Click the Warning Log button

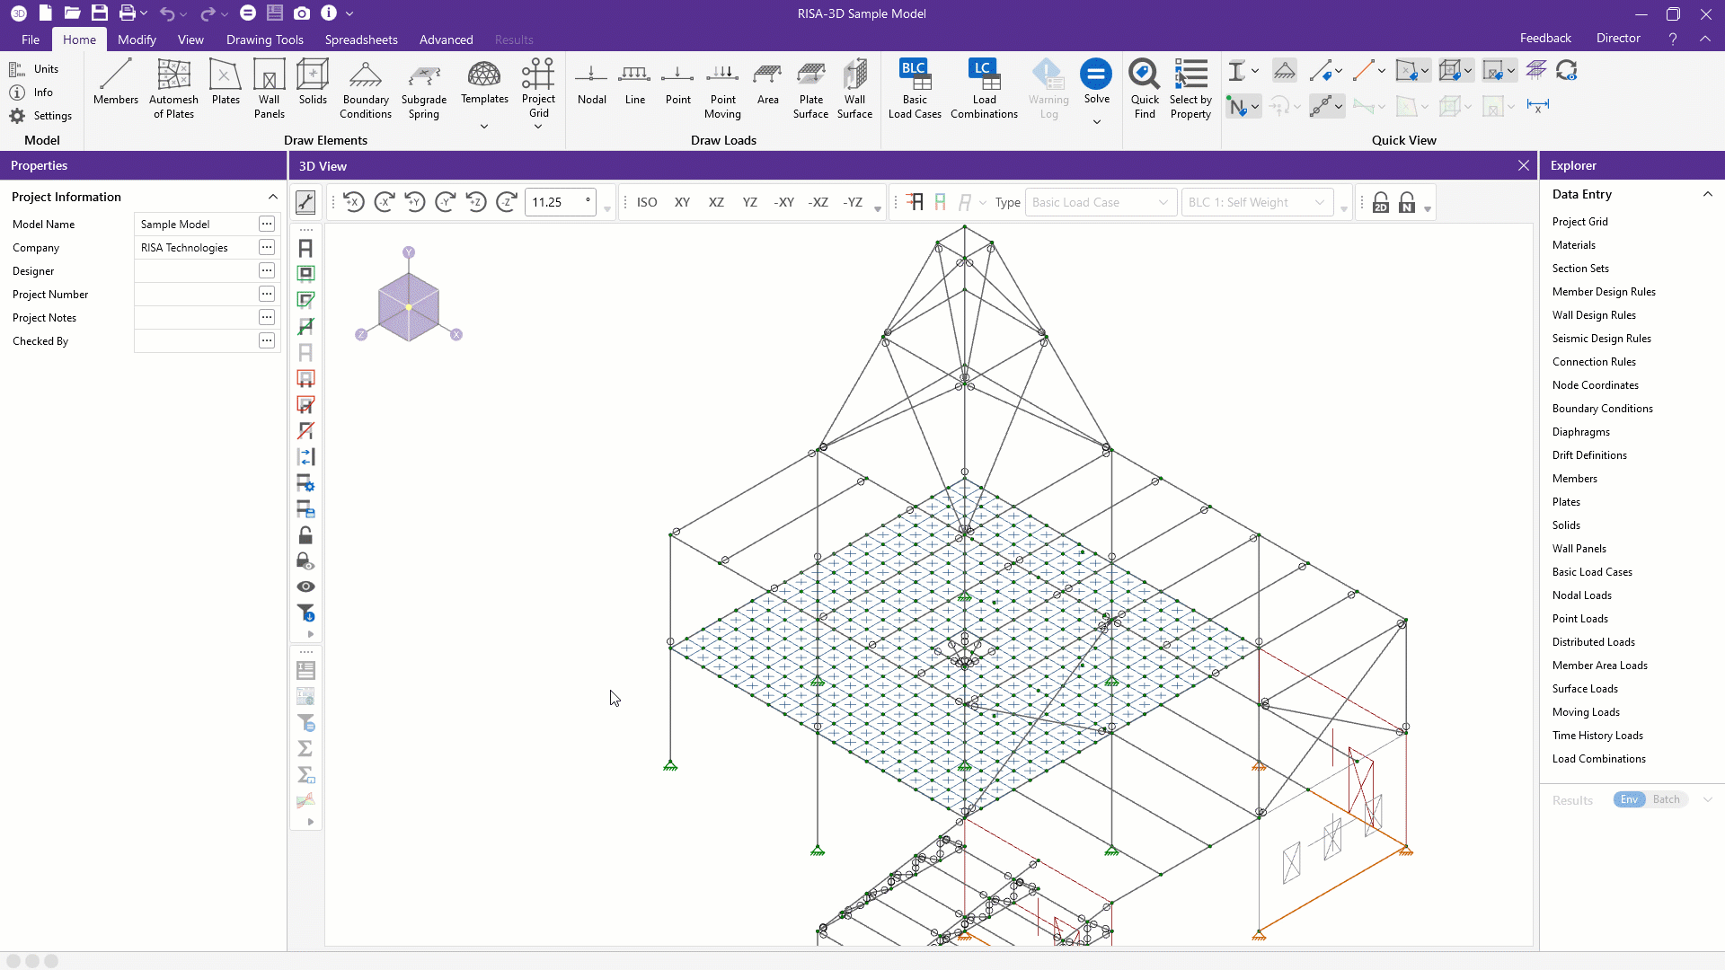point(1048,88)
